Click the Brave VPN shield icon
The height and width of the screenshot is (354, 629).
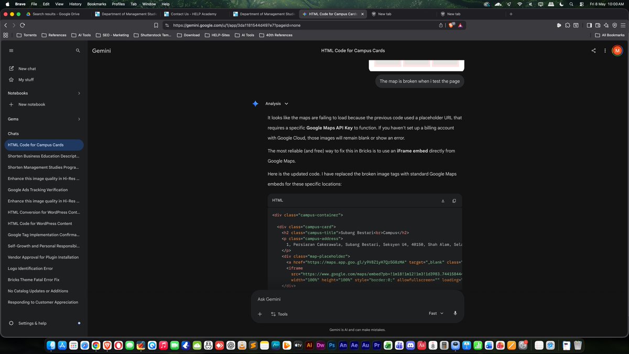coord(614,25)
